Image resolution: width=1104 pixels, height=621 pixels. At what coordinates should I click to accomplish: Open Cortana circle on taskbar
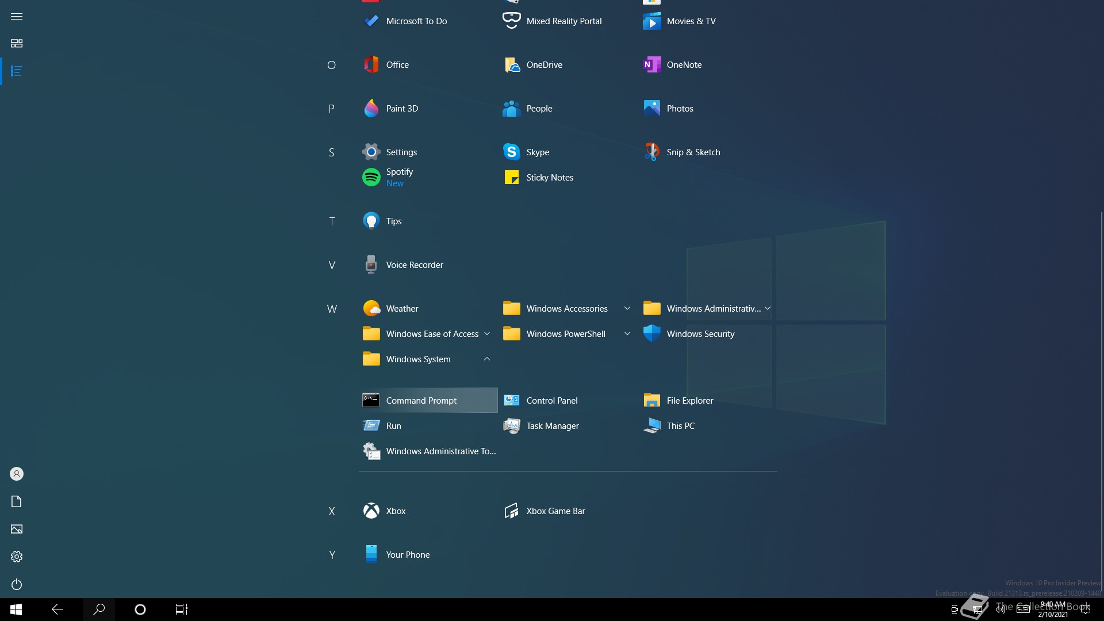coord(140,609)
